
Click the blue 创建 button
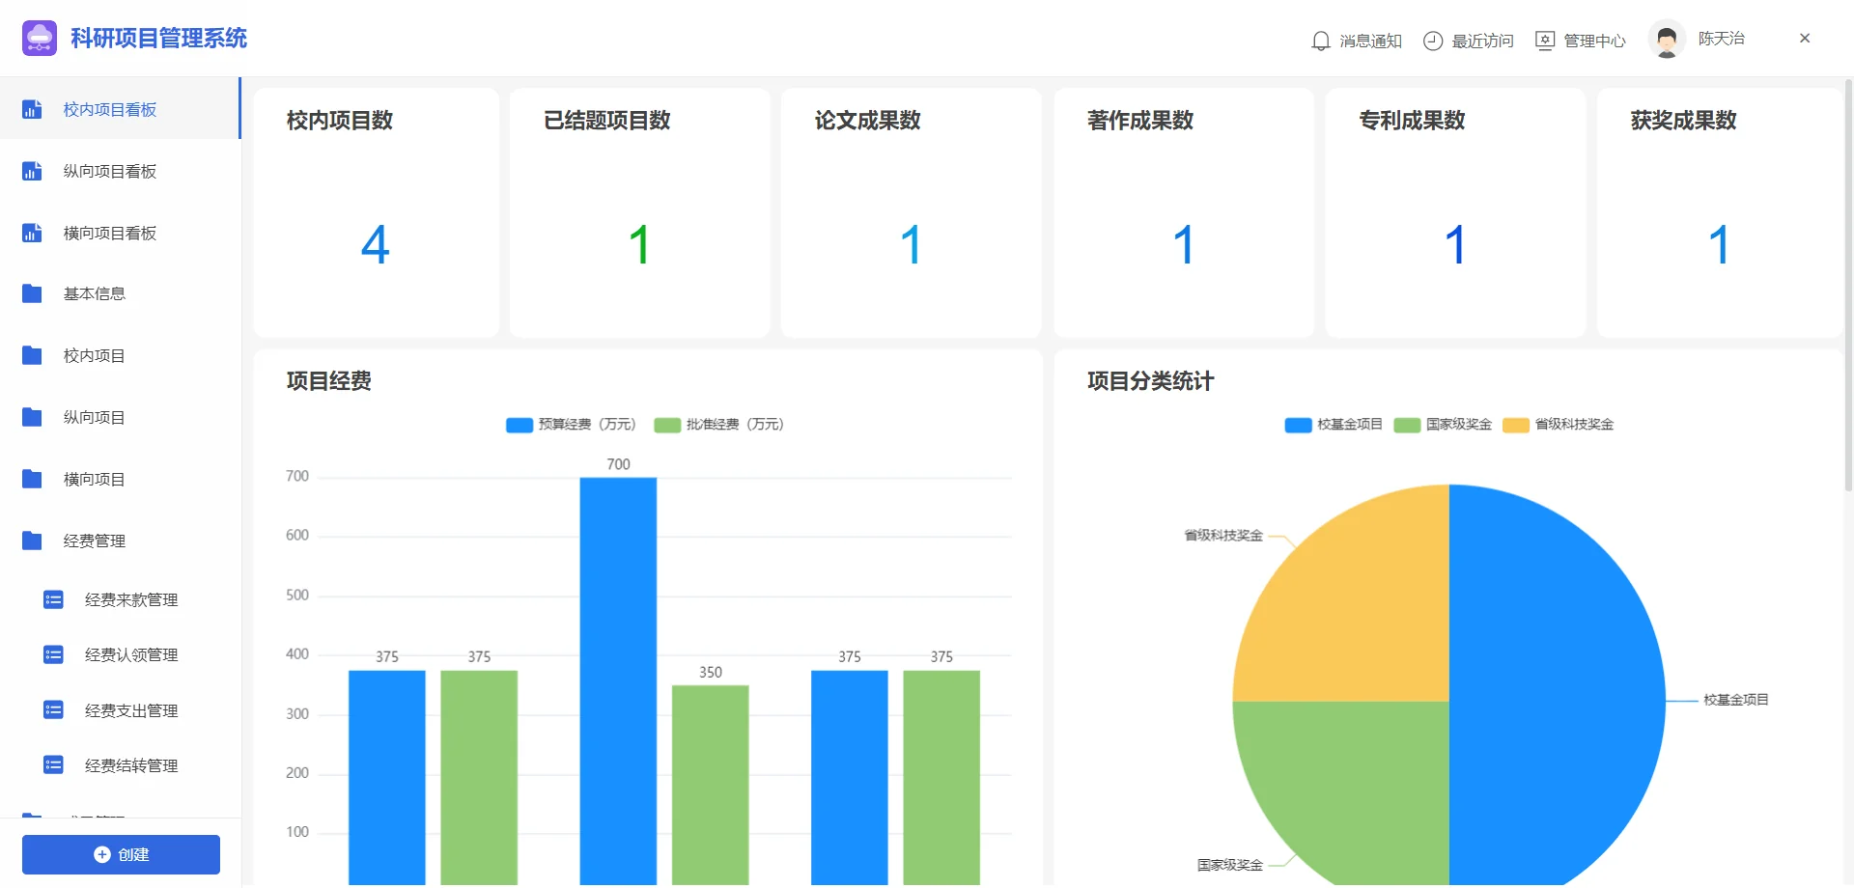(x=121, y=855)
